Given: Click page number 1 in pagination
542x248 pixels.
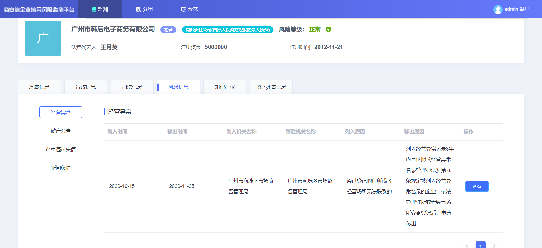Looking at the screenshot, I should (x=481, y=245).
